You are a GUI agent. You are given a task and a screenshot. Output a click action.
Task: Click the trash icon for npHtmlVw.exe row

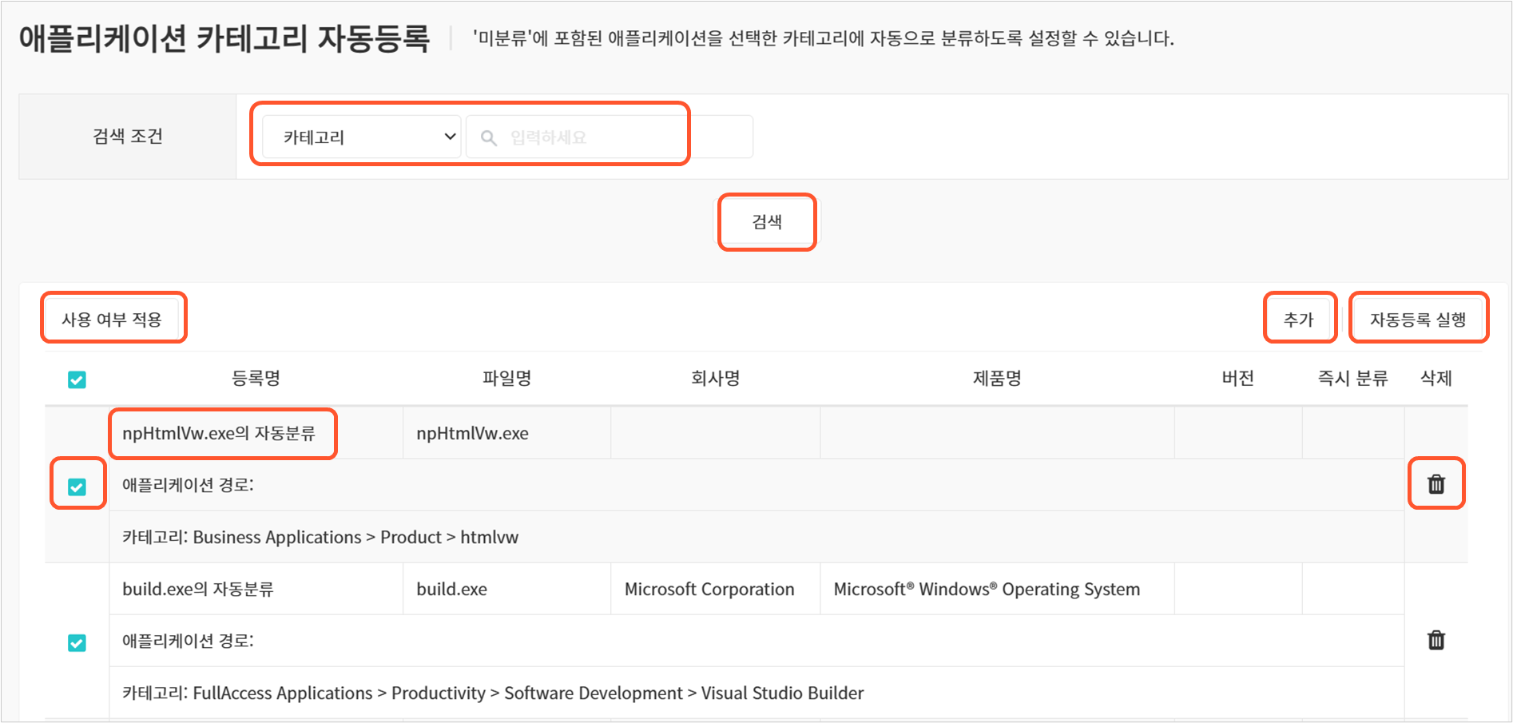click(1436, 484)
